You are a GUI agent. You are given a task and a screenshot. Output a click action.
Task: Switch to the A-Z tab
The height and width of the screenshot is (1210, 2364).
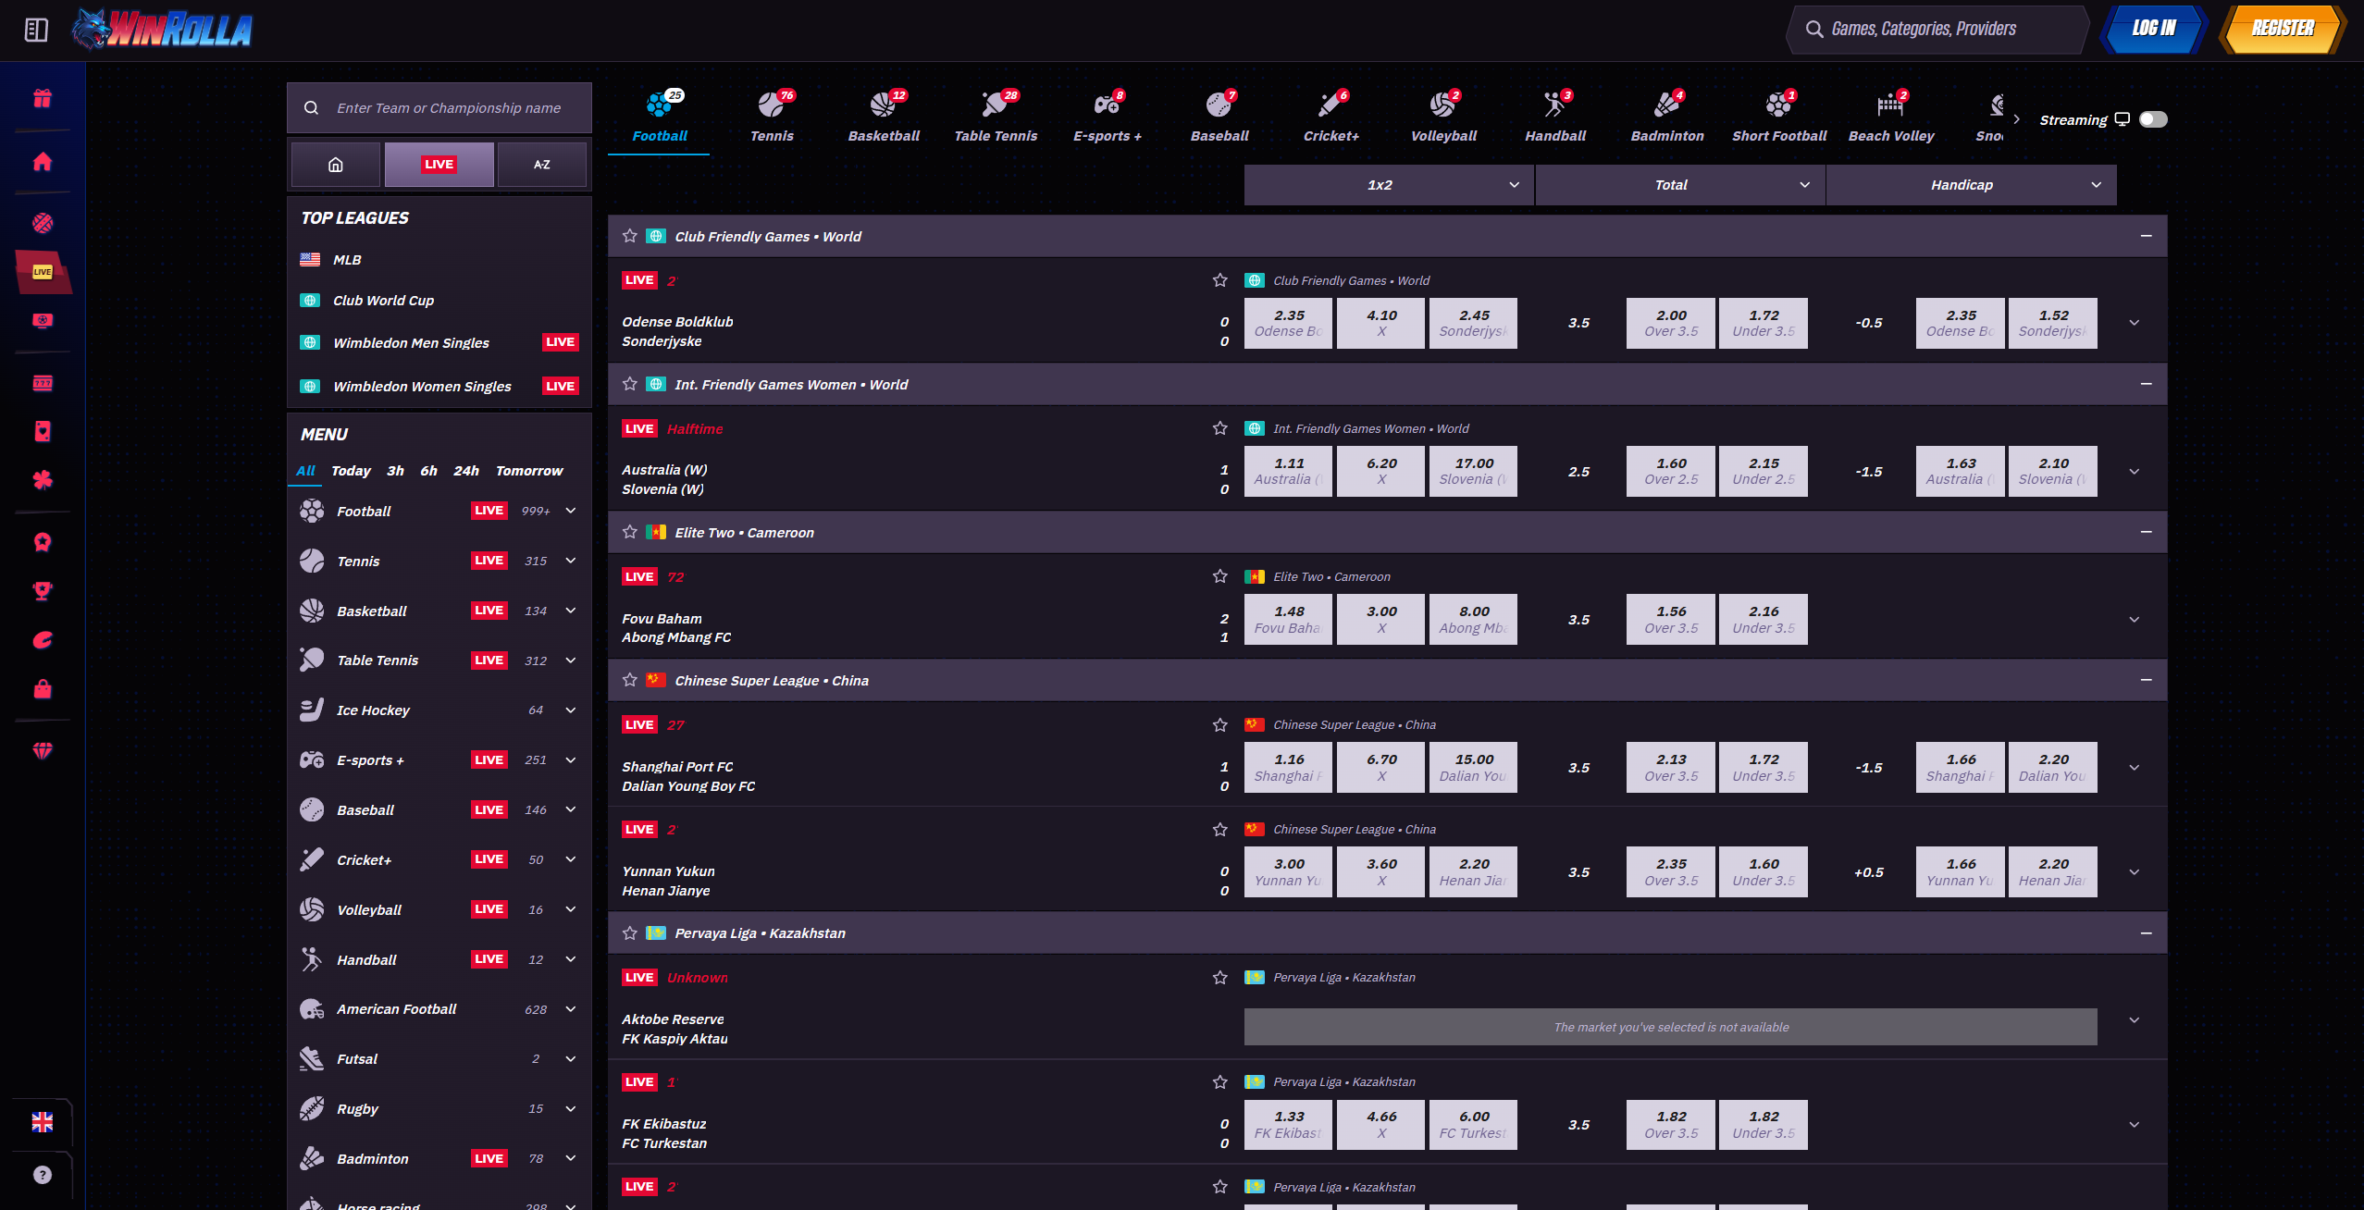click(542, 165)
